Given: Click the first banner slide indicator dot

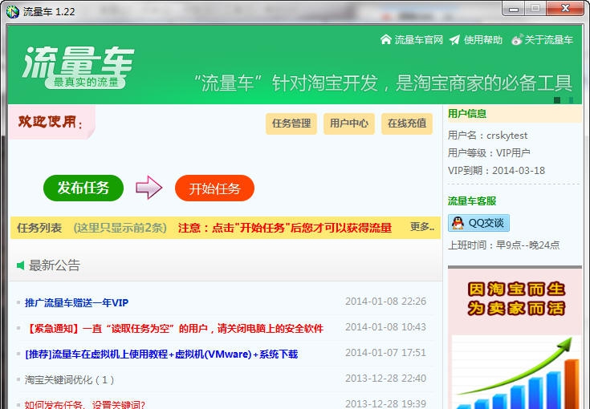Looking at the screenshot, I should 557,100.
